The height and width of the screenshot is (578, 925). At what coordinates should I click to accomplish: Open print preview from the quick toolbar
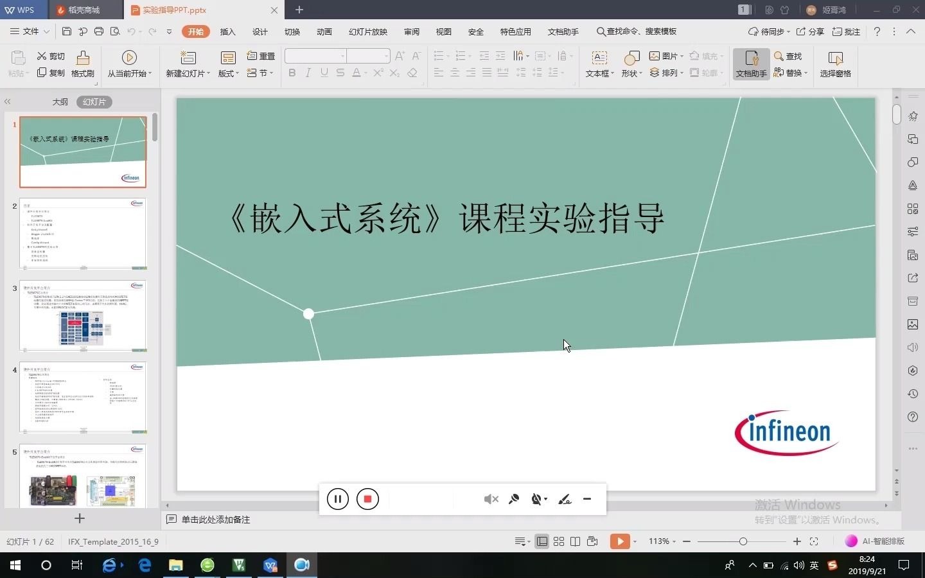115,31
